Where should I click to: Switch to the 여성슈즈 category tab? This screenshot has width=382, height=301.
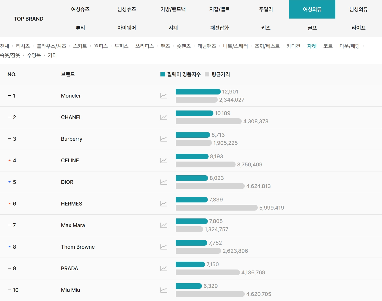[80, 9]
